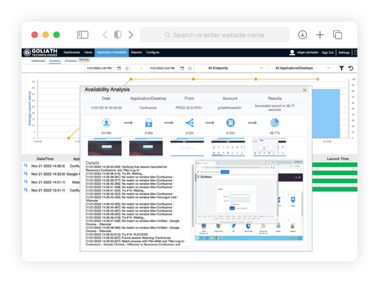Toggle the browser sidebar icon
This screenshot has width=379, height=283.
coord(83,35)
